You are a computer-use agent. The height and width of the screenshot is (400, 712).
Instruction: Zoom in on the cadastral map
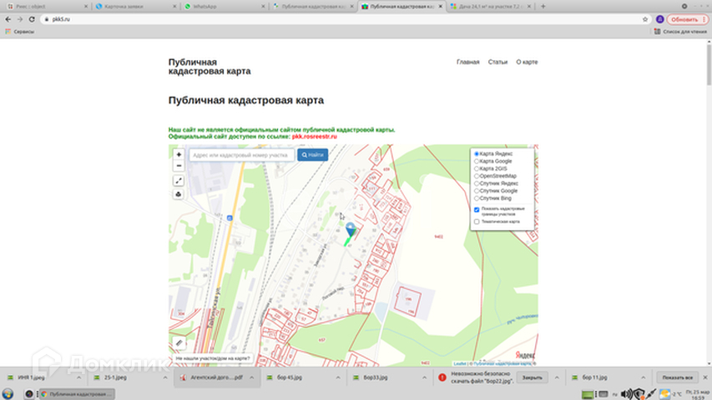(x=179, y=154)
